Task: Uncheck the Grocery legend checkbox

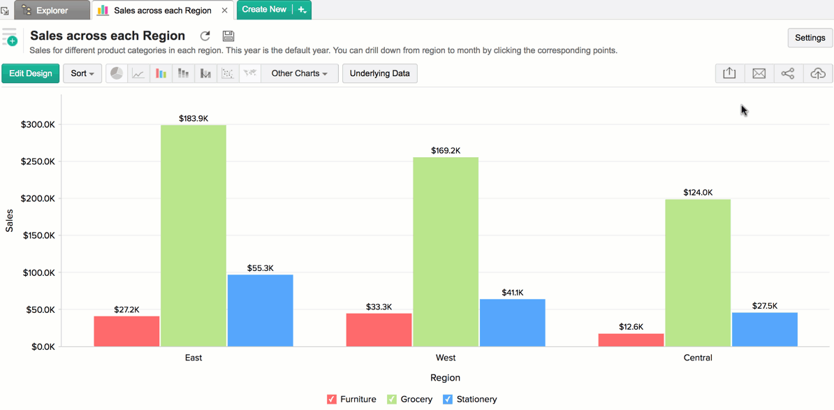Action: coord(392,400)
